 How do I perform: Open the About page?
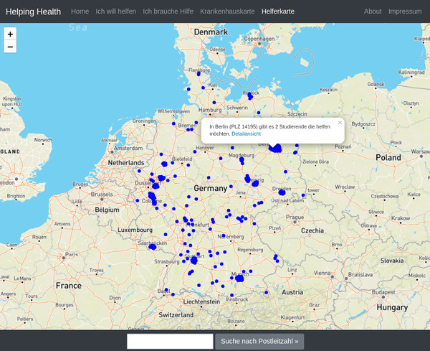[373, 11]
